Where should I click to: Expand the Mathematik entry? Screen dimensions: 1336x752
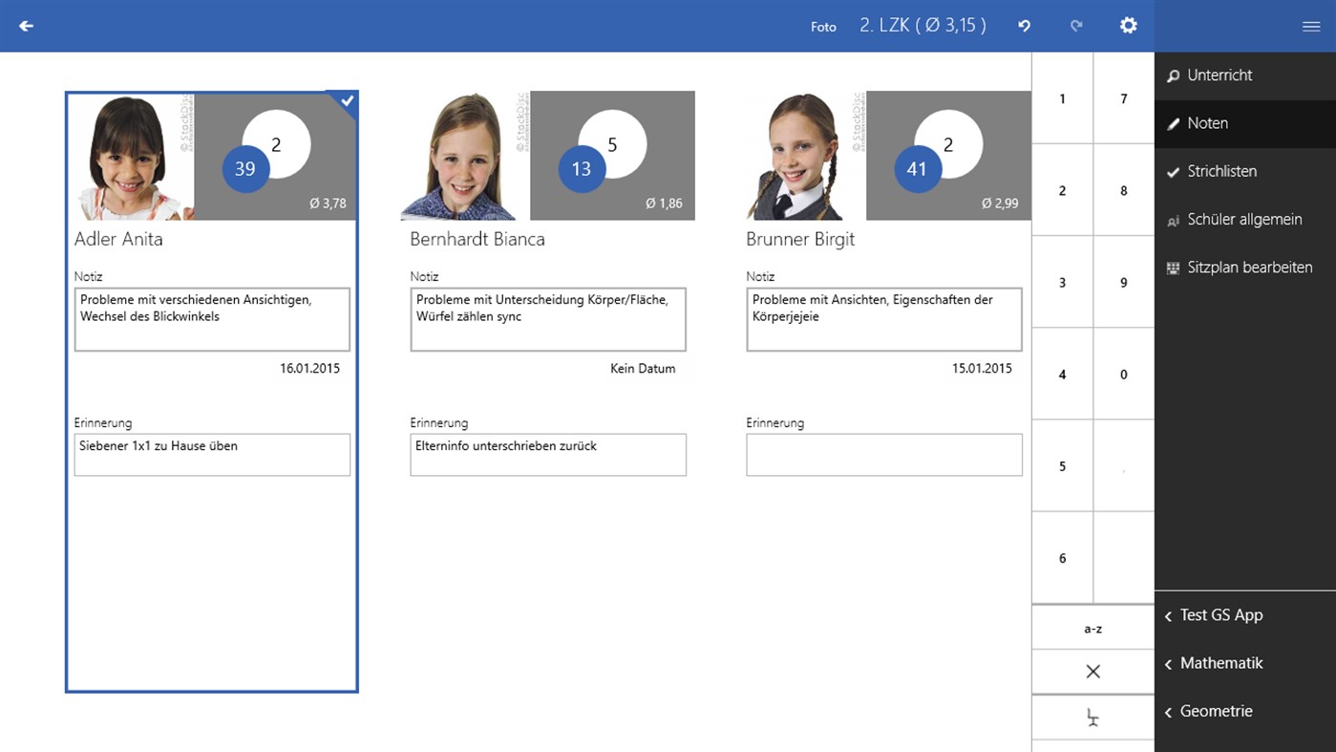(x=1220, y=663)
